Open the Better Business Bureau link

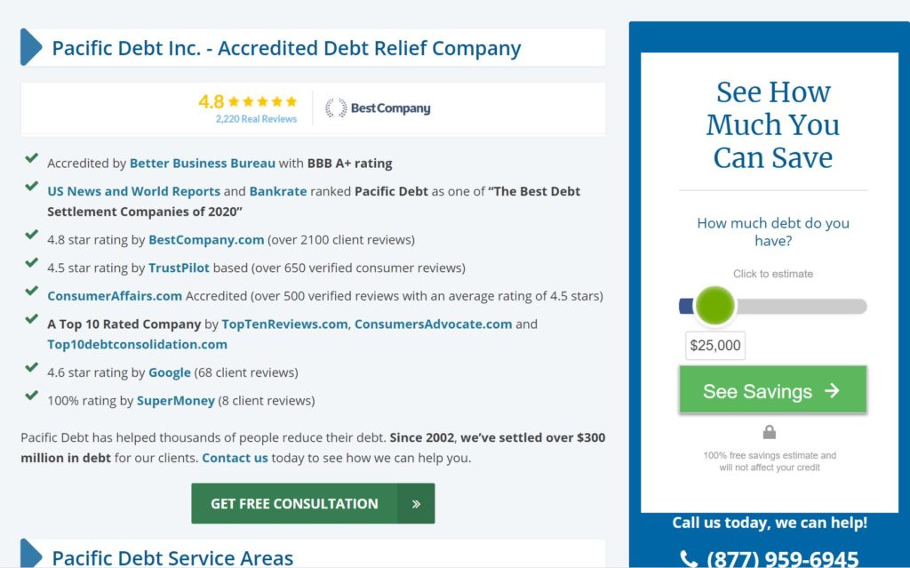click(x=202, y=164)
